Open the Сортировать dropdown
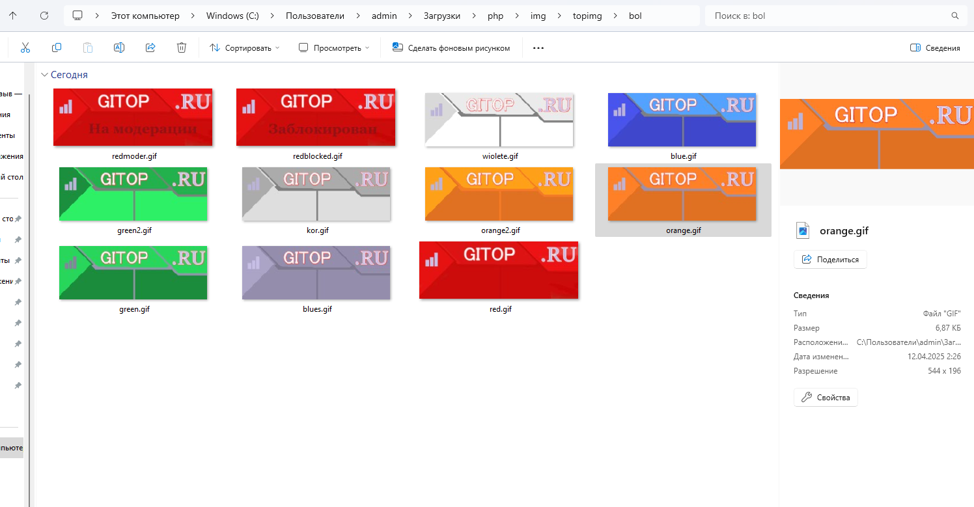 (245, 48)
